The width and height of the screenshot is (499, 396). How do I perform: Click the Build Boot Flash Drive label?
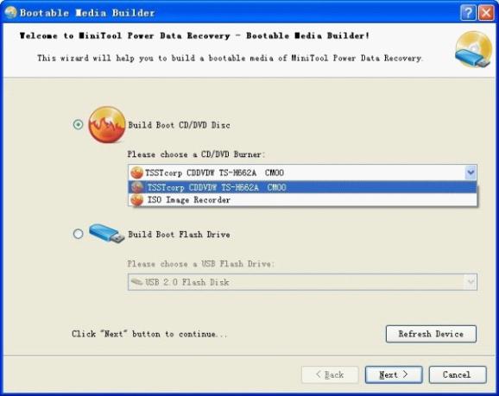179,235
